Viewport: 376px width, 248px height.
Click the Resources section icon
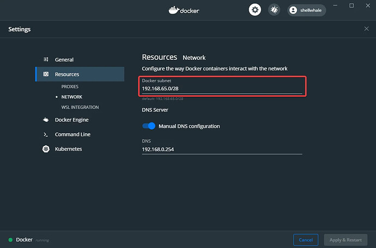coord(46,75)
